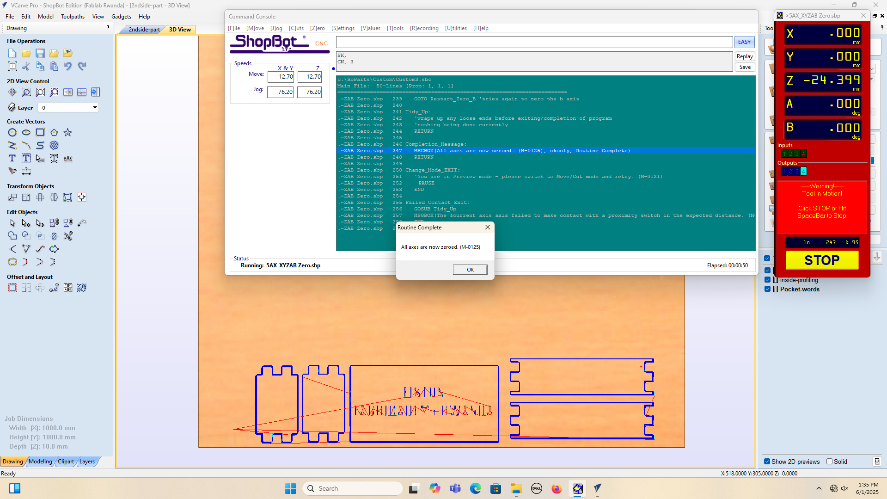Click the EASY button
Screen dimensions: 887x499
[744, 42]
